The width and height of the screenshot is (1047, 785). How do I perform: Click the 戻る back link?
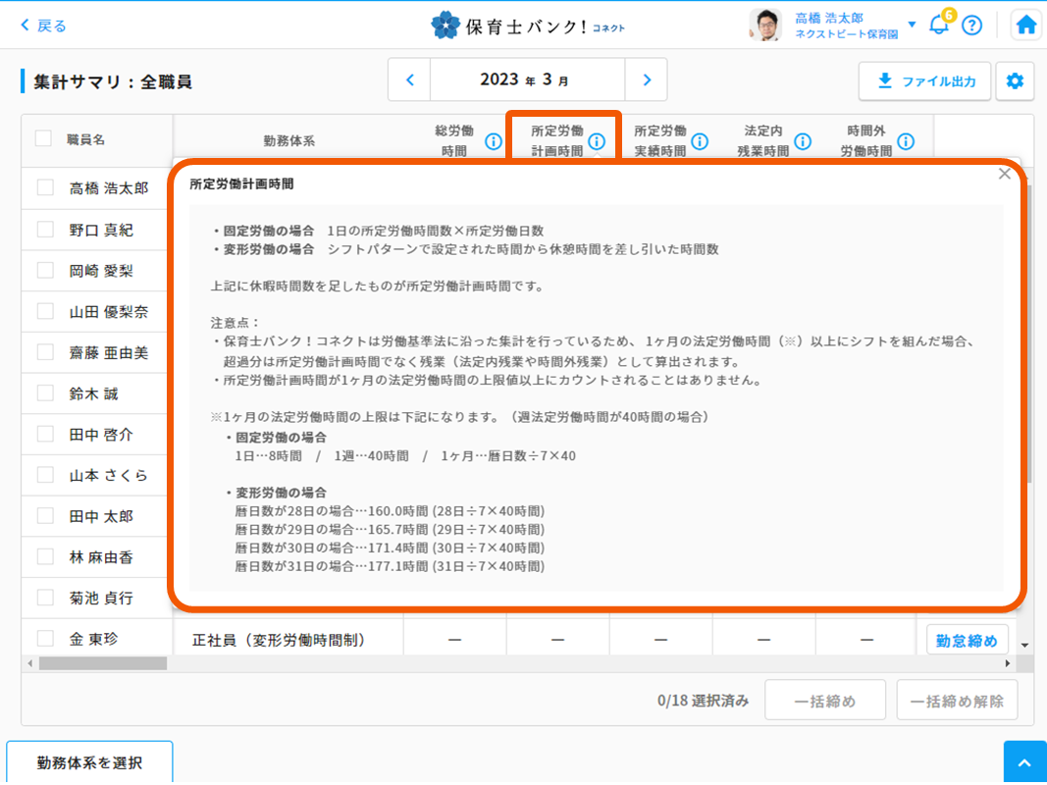pos(43,26)
